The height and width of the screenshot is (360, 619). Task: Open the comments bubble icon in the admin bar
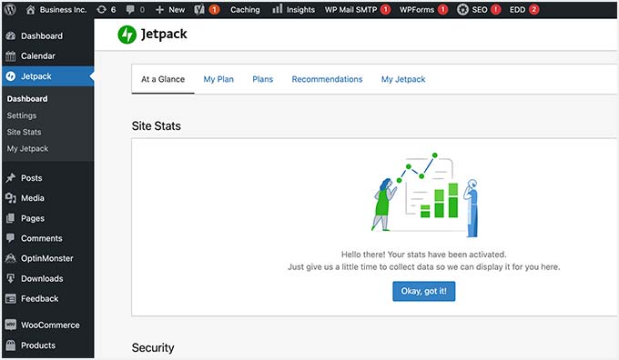coord(130,9)
